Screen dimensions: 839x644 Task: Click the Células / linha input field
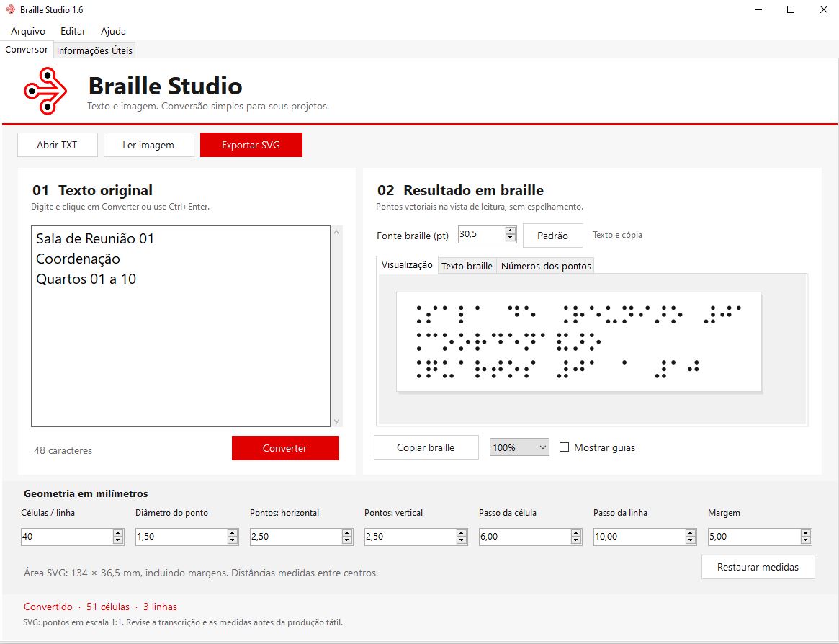[x=67, y=537]
